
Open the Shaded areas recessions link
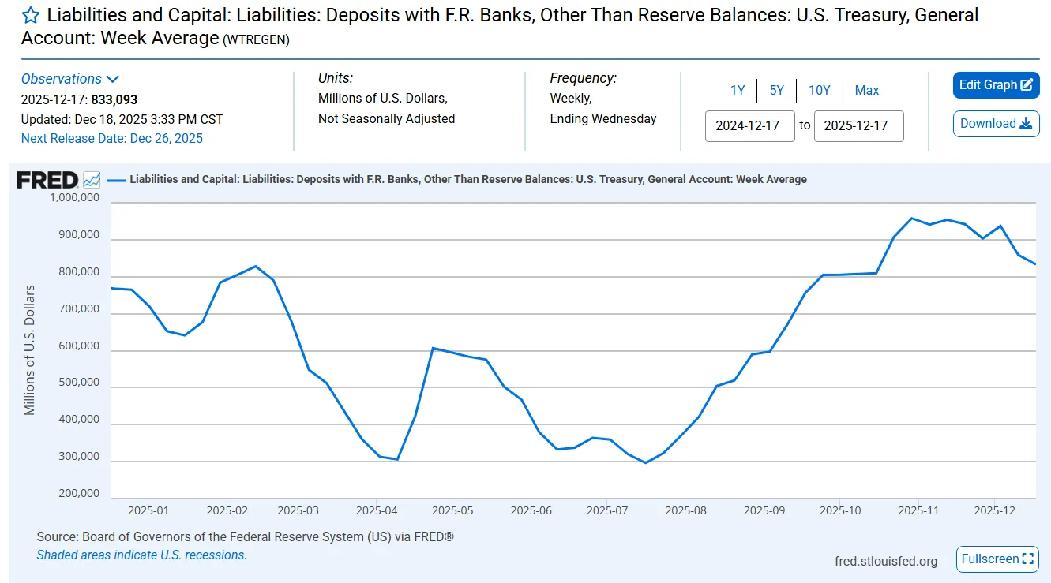pos(142,555)
